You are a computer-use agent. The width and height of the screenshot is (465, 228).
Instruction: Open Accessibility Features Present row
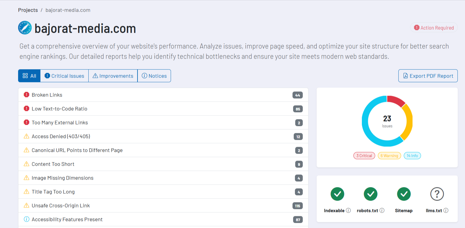pos(163,219)
